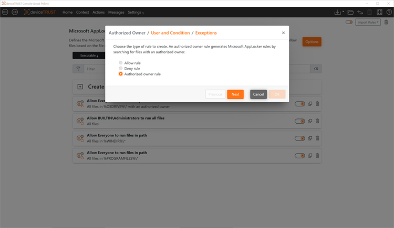Click the Authorized Owner breadcrumb heading
This screenshot has height=228, width=394.
pos(127,33)
